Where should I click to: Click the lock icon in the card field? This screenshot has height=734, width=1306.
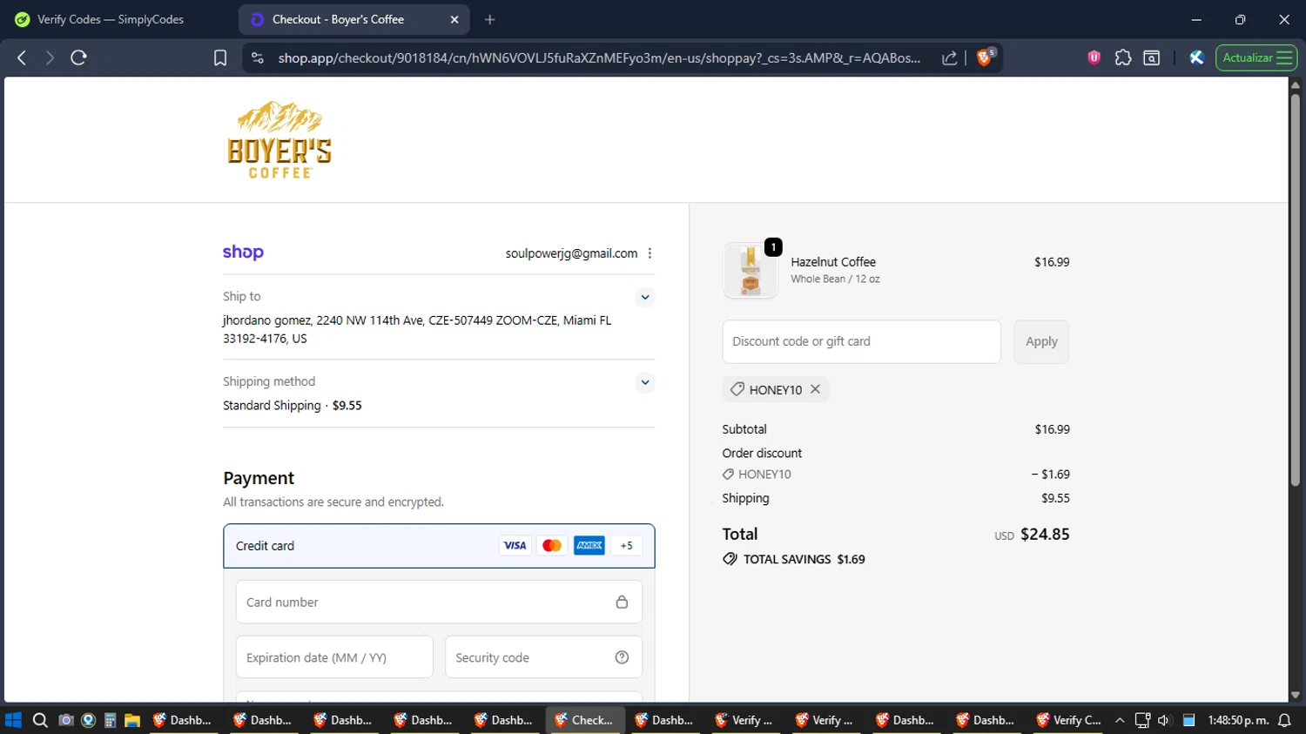pos(622,603)
